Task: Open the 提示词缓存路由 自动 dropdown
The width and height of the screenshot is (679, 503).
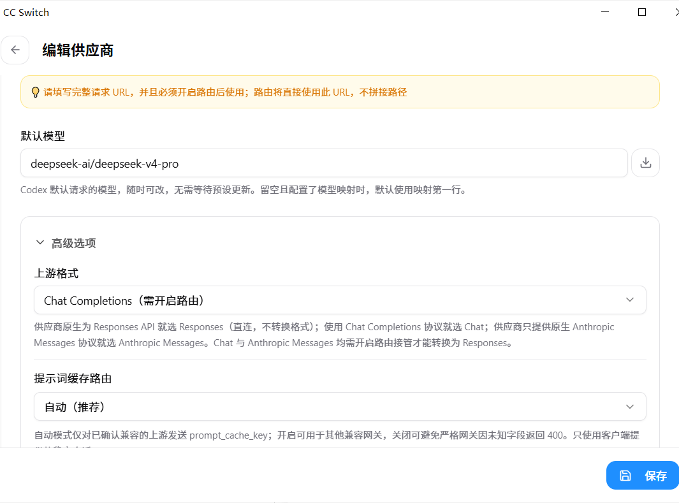Action: pos(340,407)
